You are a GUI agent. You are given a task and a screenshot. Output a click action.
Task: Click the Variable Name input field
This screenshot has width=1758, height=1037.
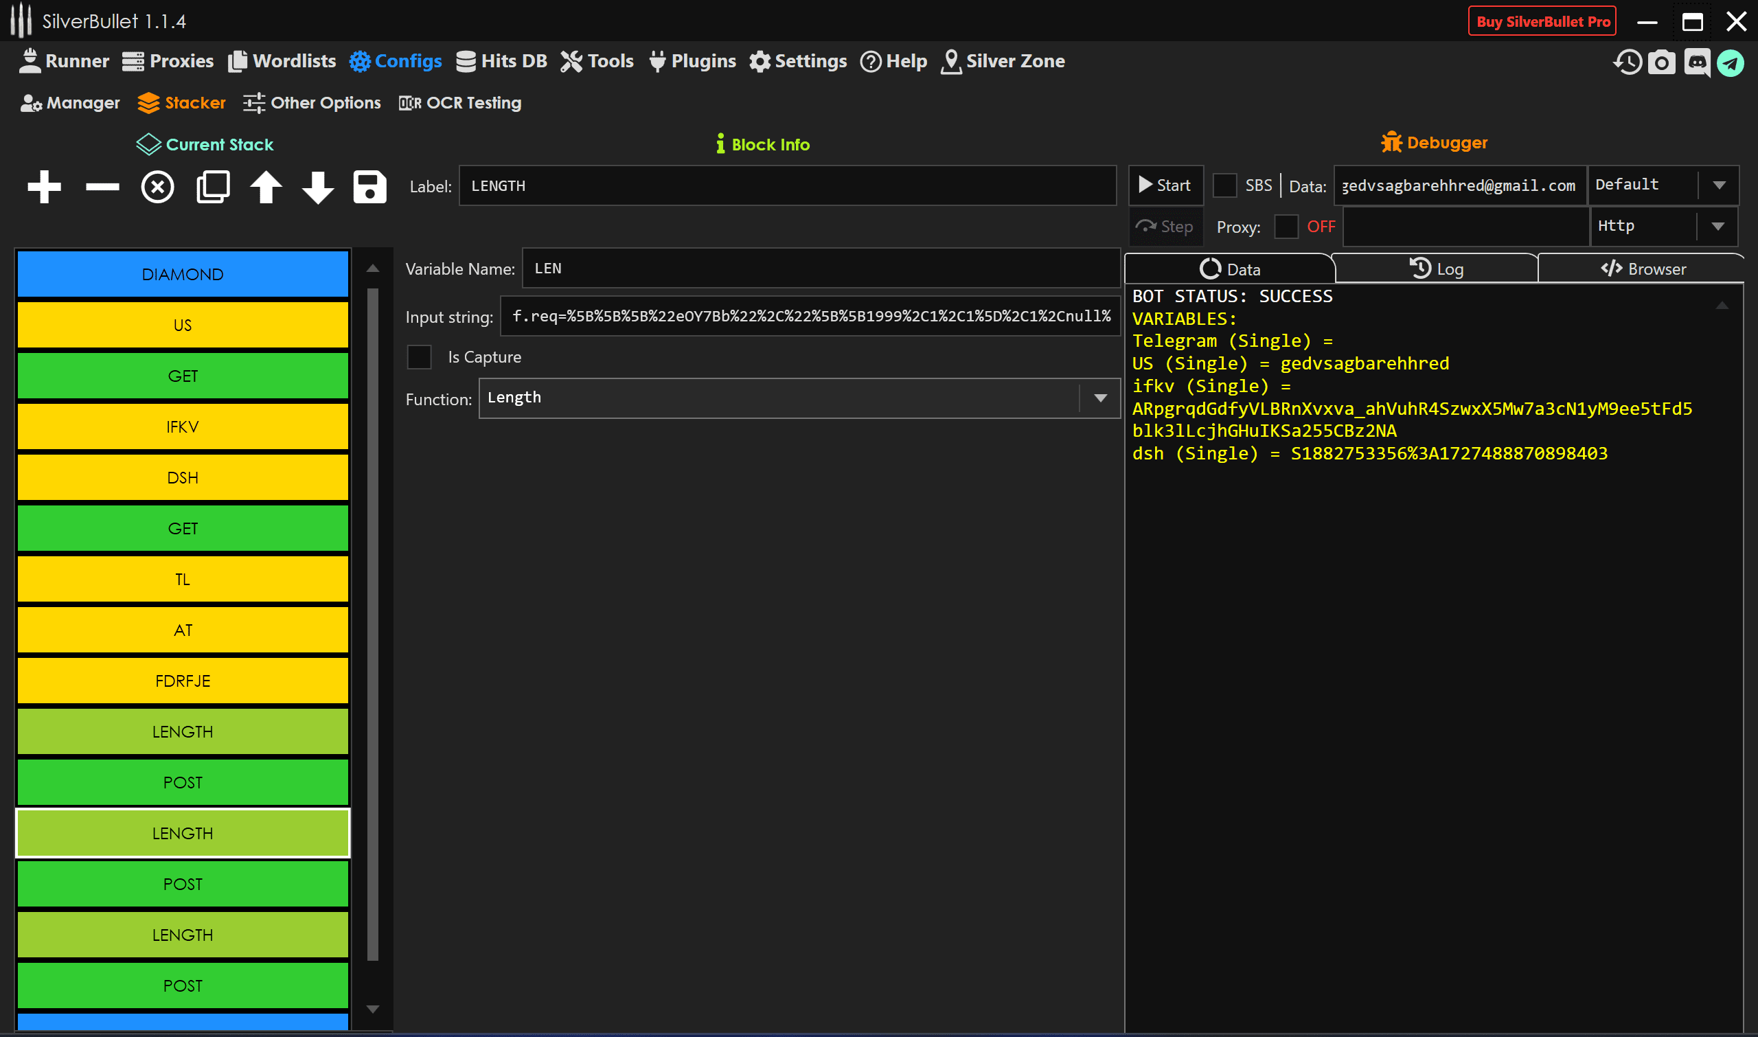pos(821,269)
